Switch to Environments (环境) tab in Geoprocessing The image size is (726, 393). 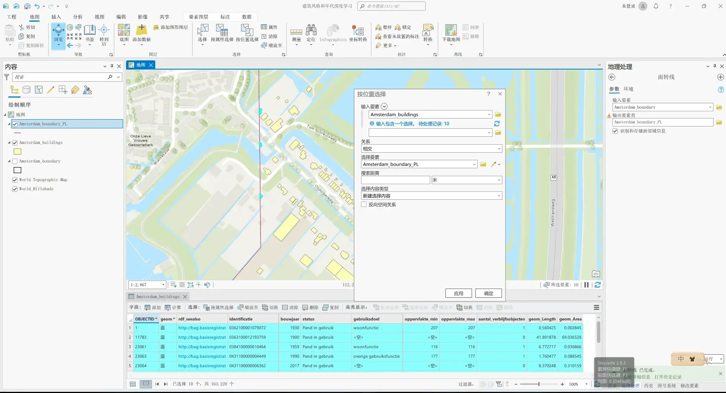(628, 89)
